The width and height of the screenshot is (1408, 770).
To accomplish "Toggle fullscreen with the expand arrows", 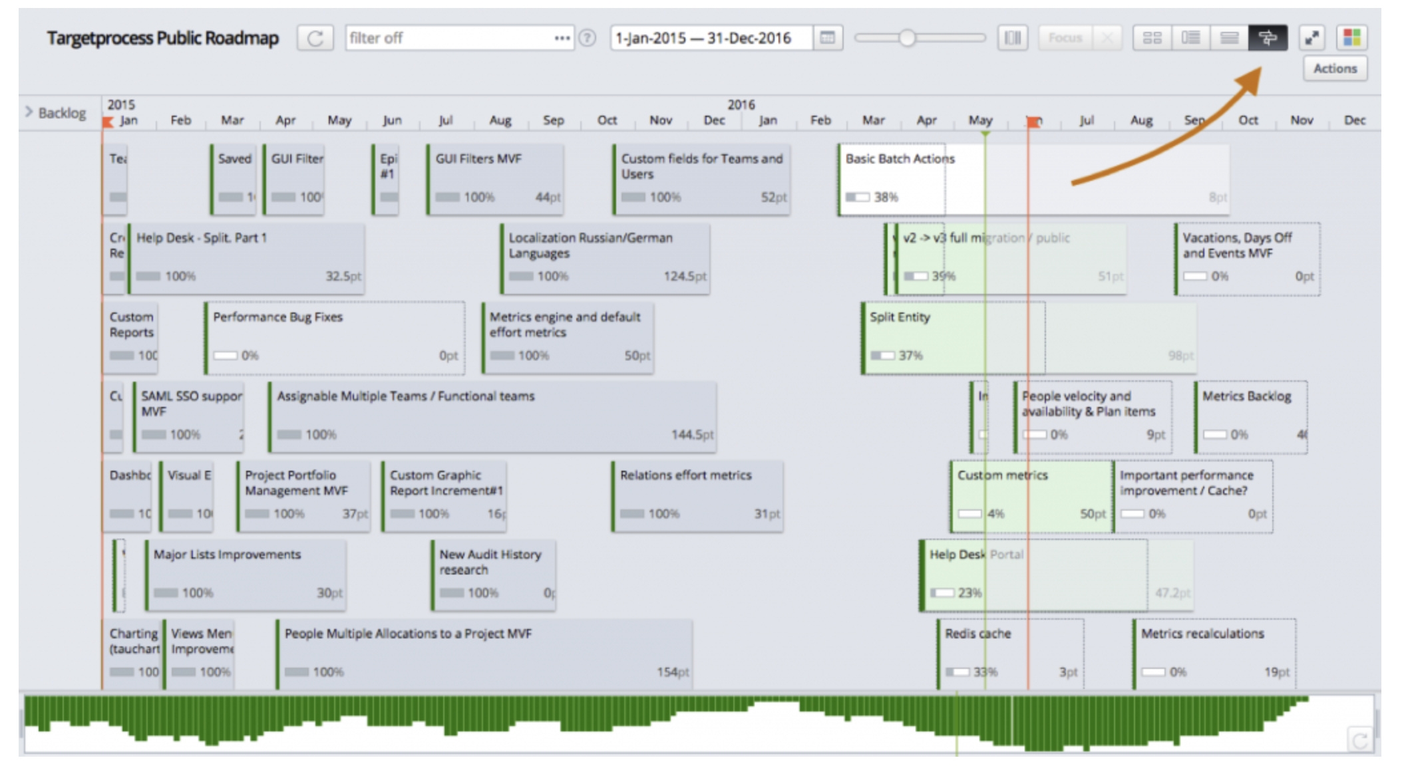I will [1312, 38].
